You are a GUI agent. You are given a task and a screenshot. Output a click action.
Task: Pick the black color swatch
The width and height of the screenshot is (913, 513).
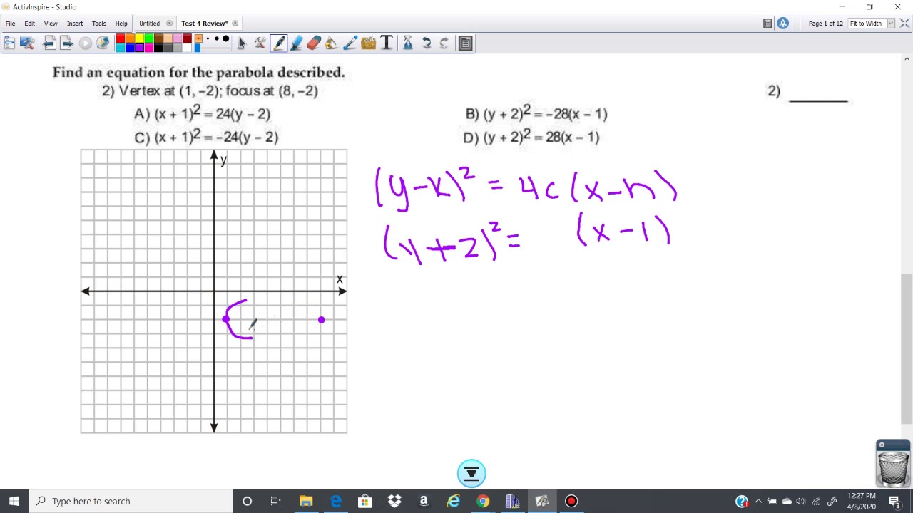pos(158,48)
